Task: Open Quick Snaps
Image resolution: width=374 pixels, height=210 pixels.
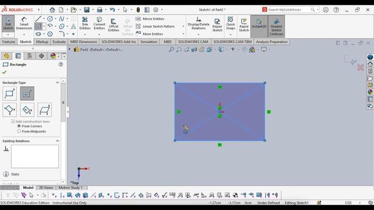Action: point(230,23)
